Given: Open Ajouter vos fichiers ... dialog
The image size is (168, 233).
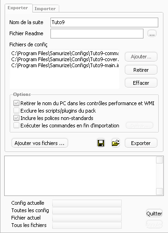Looking at the screenshot, I should pyautogui.click(x=40, y=143).
